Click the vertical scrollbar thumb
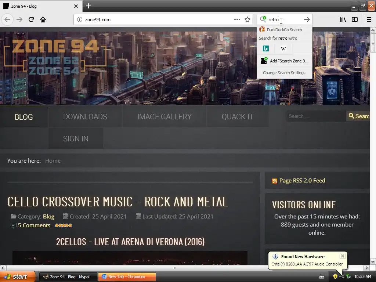Screen dimensions: 376x282 click(x=373, y=43)
